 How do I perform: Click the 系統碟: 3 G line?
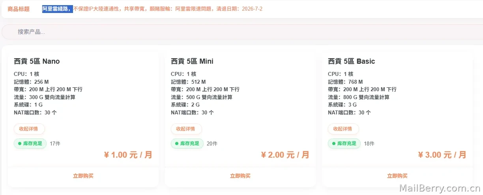(x=342, y=105)
